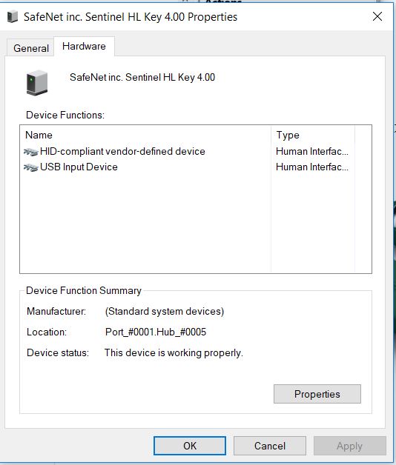This screenshot has width=396, height=465.
Task: Click the Human Interface type of USB Input row
Action: [x=312, y=167]
